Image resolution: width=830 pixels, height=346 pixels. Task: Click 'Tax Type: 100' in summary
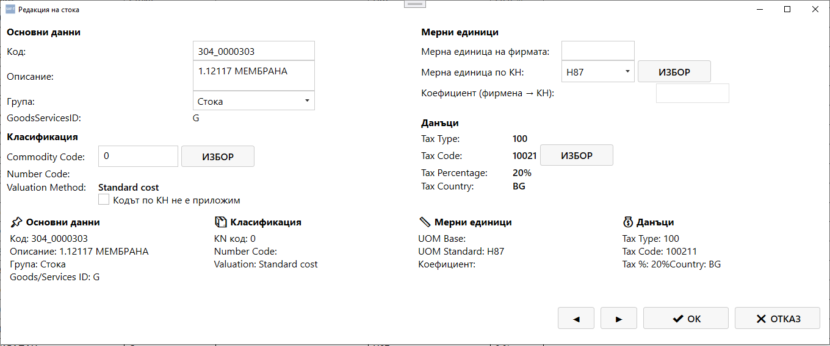[x=651, y=239]
